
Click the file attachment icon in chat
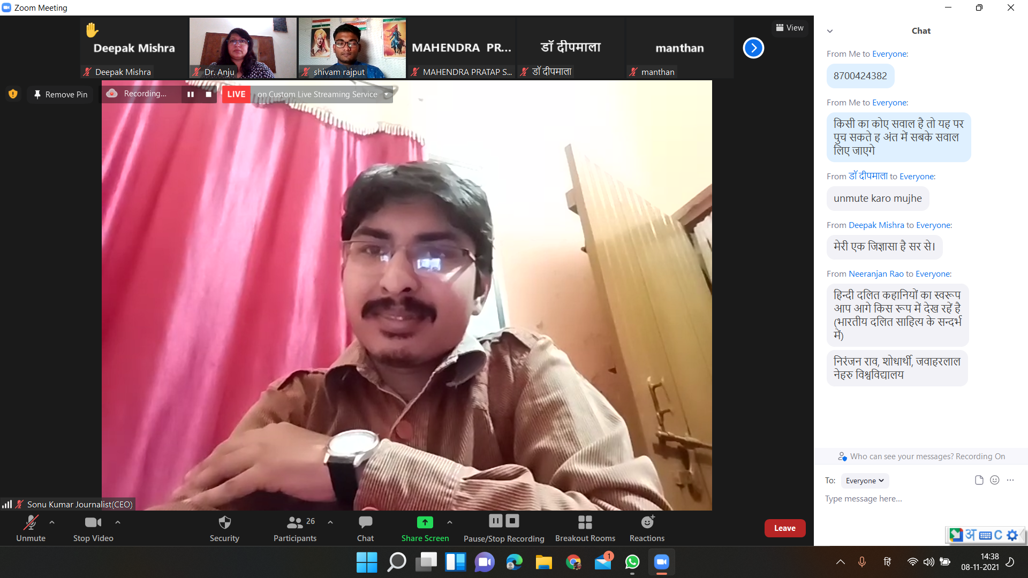(979, 480)
